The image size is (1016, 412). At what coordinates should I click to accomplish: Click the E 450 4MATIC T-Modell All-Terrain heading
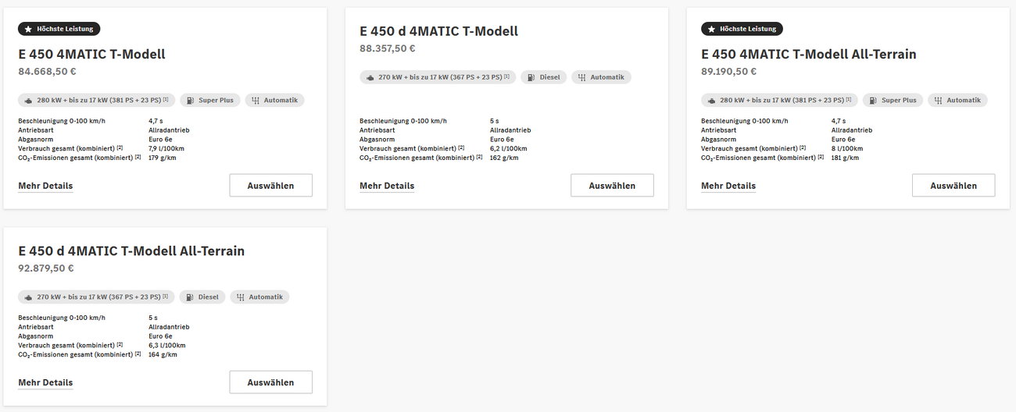point(809,55)
